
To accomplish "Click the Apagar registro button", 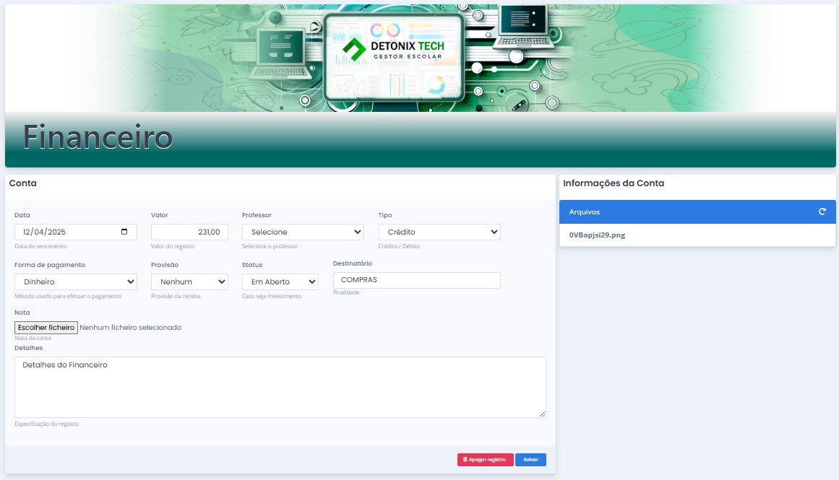I will click(486, 460).
